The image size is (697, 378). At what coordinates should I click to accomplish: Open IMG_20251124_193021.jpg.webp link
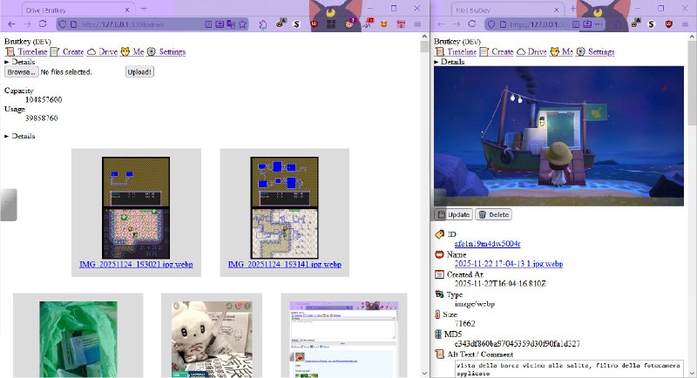[x=136, y=265]
